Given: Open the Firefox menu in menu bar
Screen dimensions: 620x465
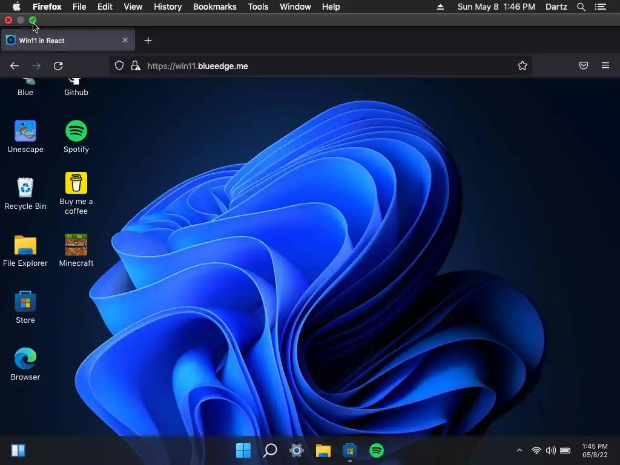Looking at the screenshot, I should click(x=47, y=7).
